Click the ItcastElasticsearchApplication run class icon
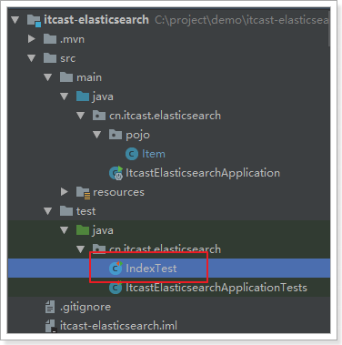The height and width of the screenshot is (345, 342). [x=116, y=173]
